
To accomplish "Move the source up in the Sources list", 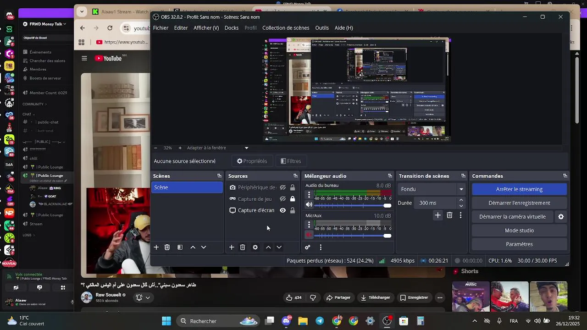I will (x=268, y=247).
